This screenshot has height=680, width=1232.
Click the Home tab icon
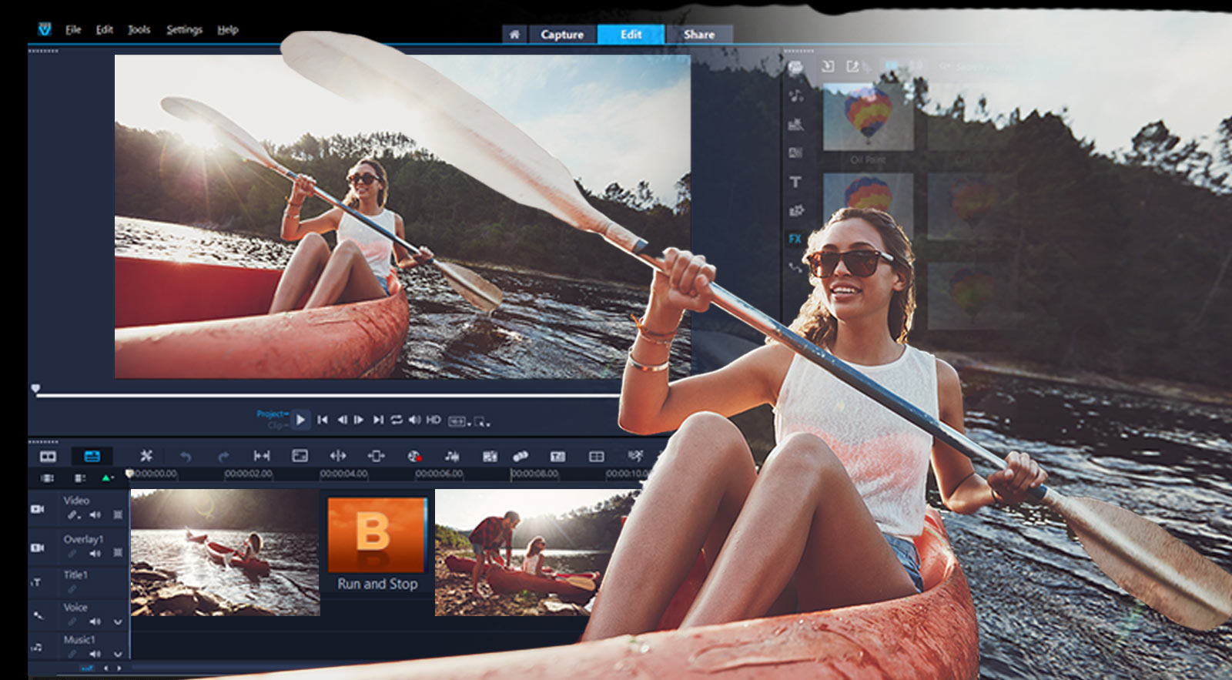[x=514, y=35]
